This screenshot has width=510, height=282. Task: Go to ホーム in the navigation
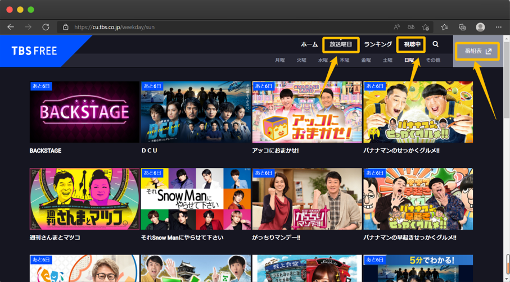(309, 44)
